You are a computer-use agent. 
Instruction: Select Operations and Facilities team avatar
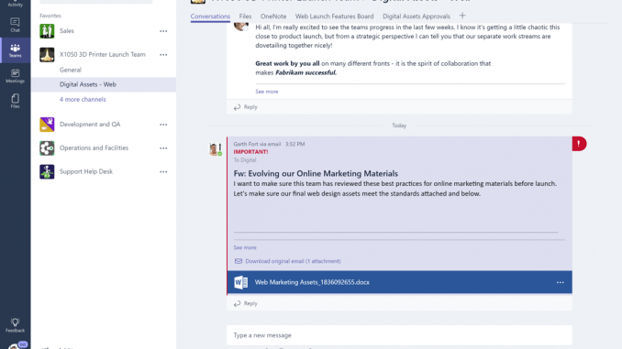click(x=47, y=148)
